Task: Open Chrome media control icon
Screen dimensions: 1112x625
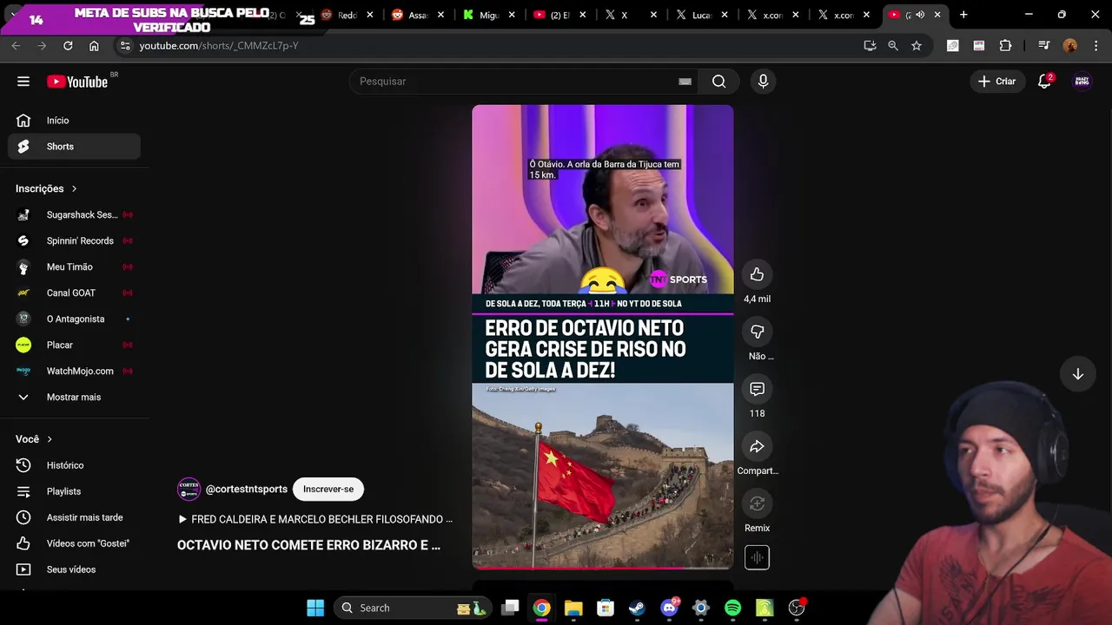Action: (1043, 45)
